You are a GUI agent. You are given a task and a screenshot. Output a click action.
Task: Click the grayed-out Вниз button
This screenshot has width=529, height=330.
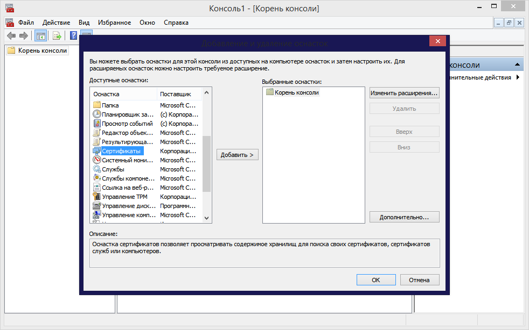point(404,147)
